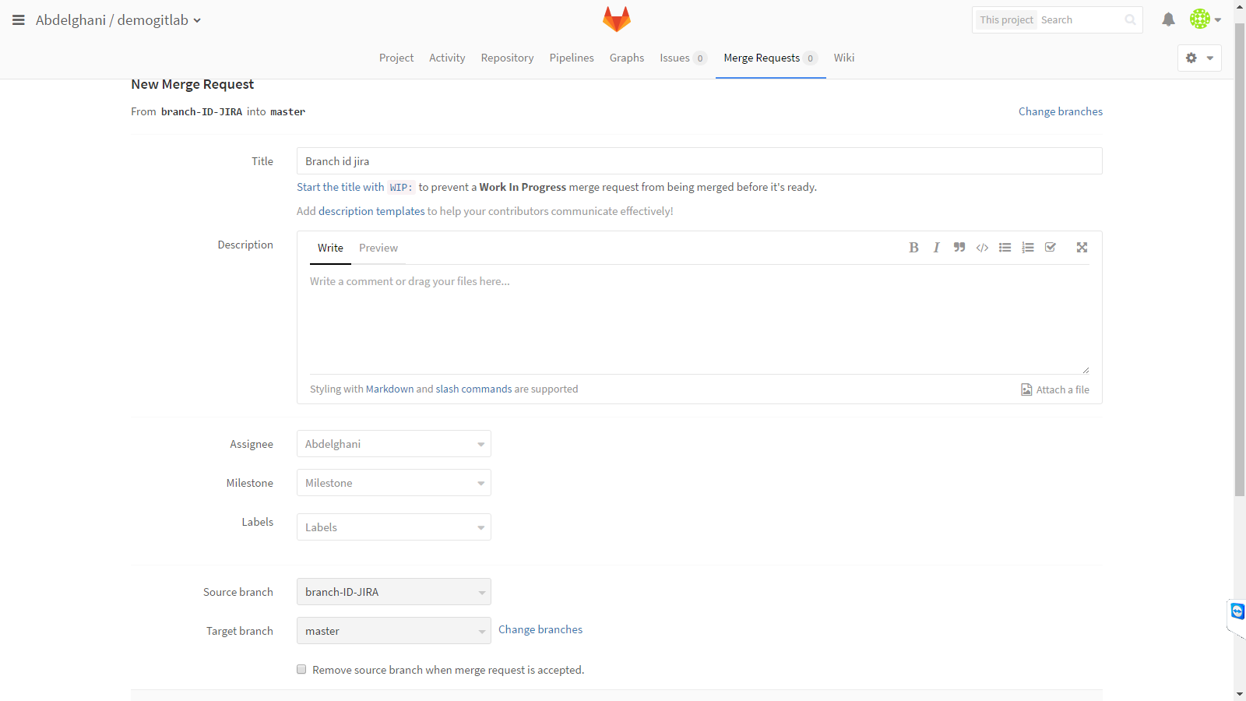Image resolution: width=1246 pixels, height=701 pixels.
Task: Enable removing source branch after merge
Action: tap(301, 669)
